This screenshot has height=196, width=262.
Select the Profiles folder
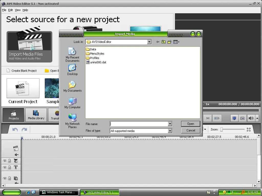pyautogui.click(x=92, y=58)
